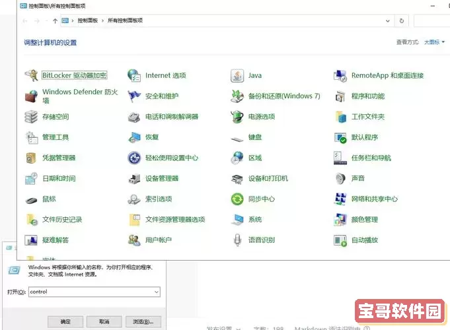This screenshot has width=450, height=330.
Task: Open 任务栏和导航 icon
Action: tap(340, 158)
